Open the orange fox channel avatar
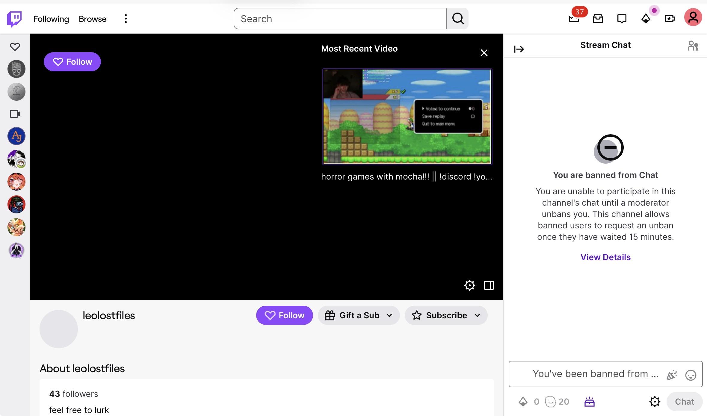 16,227
